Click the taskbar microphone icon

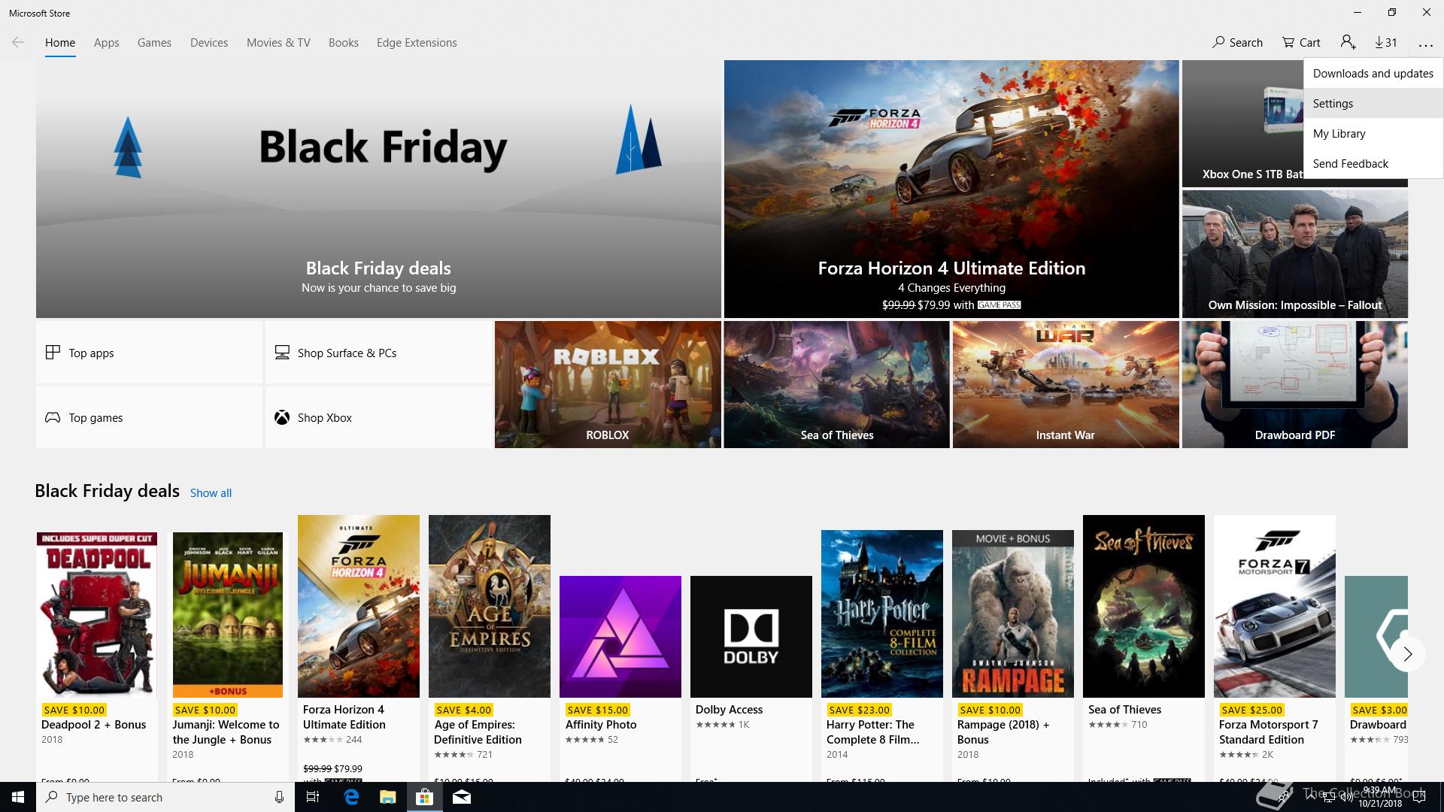click(x=279, y=797)
